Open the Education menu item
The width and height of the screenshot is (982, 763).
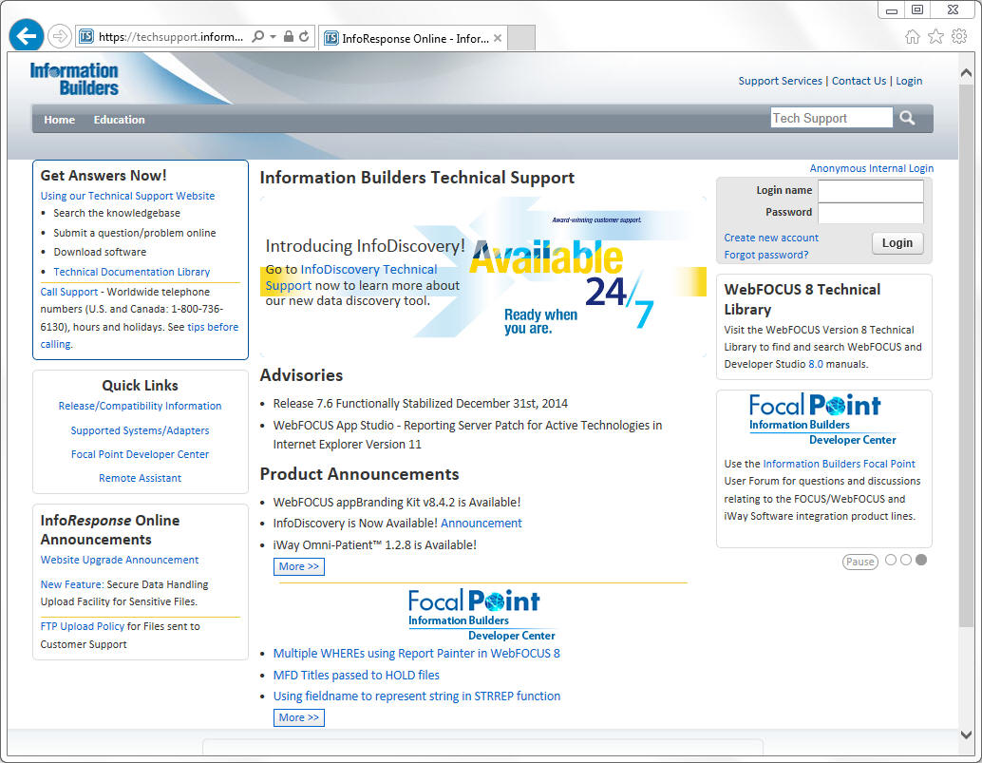coord(119,120)
